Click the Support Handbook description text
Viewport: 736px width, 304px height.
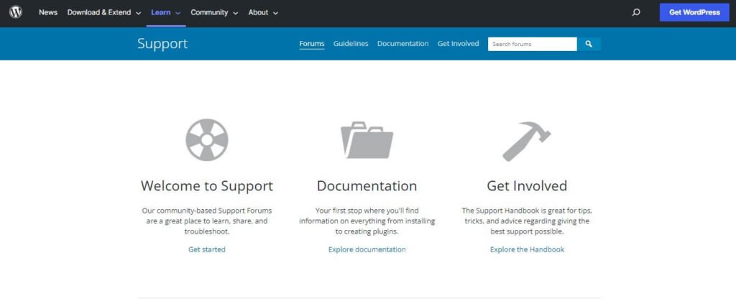[527, 221]
